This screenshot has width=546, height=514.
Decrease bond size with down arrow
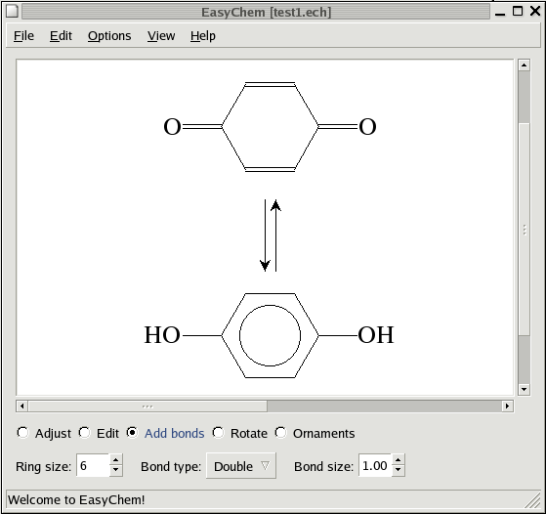(398, 471)
